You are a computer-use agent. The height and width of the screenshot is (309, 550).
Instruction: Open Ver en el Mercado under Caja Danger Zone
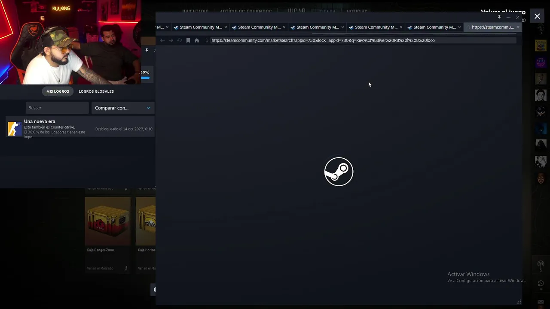pos(100,268)
